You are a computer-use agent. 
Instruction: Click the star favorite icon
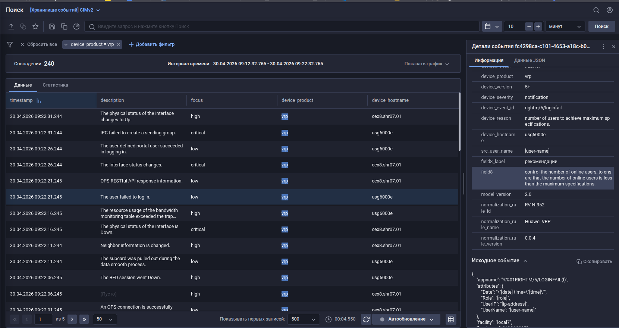(35, 26)
